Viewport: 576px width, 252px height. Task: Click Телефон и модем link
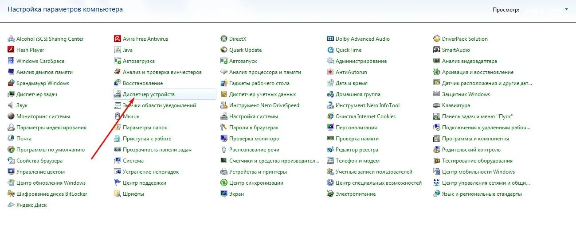coord(357,161)
